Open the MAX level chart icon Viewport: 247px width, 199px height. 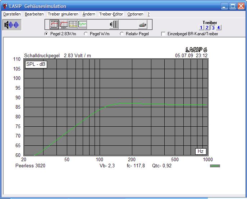64,24
